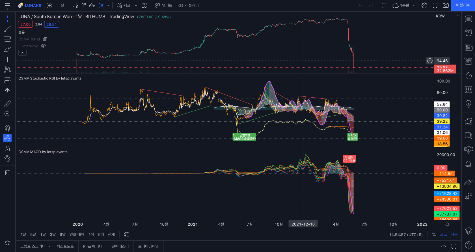Open the alerts clock panel
This screenshot has width=475, height=252.
point(468,33)
